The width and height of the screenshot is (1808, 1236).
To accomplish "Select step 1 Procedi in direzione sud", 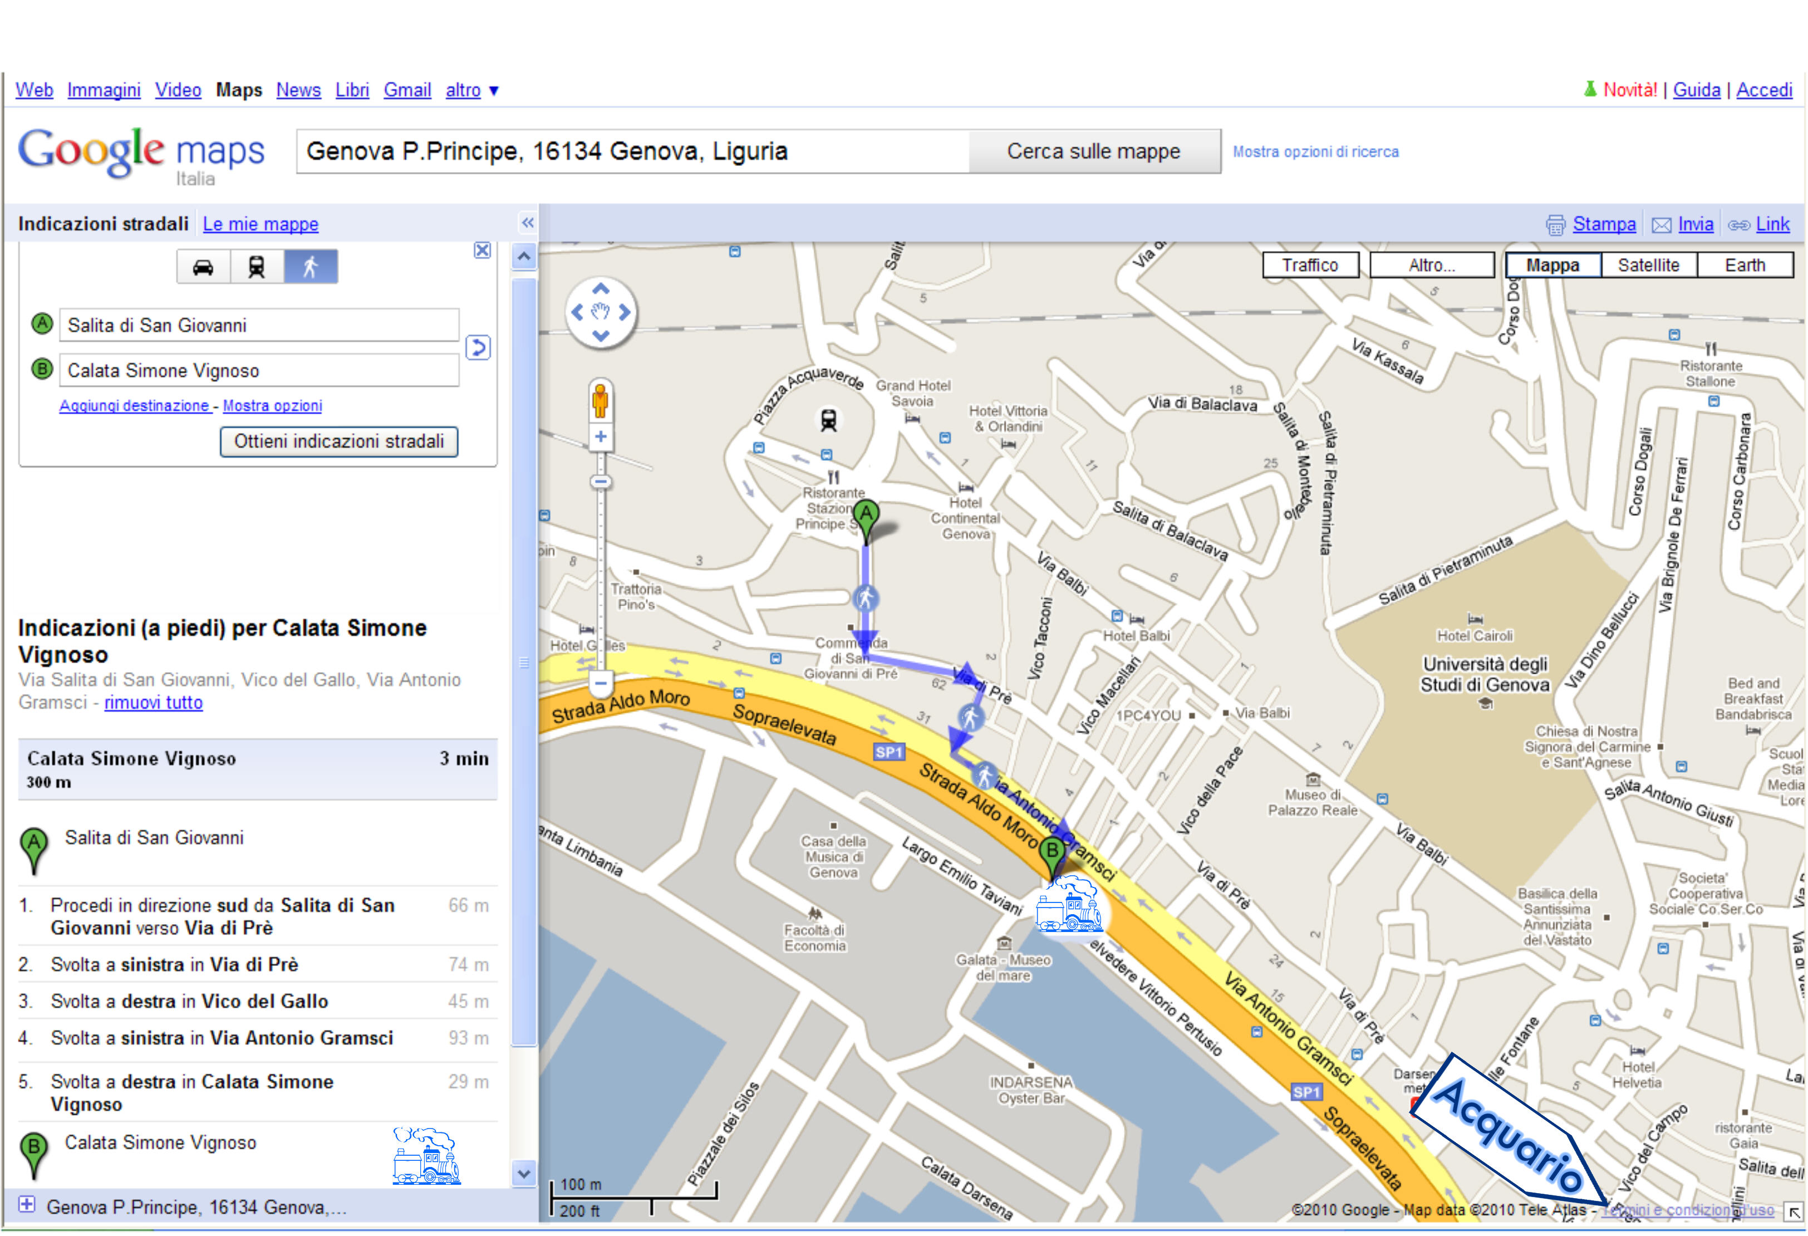I will (257, 916).
